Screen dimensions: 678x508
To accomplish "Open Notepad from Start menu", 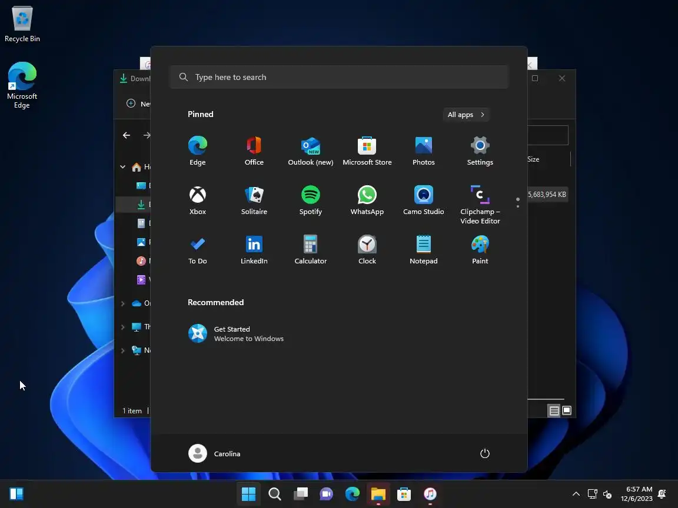I will [423, 250].
